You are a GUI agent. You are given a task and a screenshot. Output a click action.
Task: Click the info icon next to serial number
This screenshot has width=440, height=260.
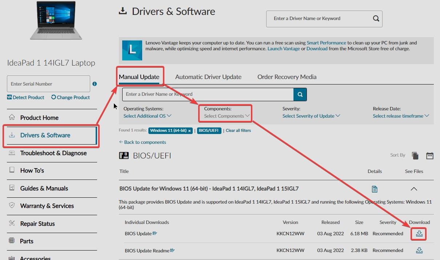[95, 84]
